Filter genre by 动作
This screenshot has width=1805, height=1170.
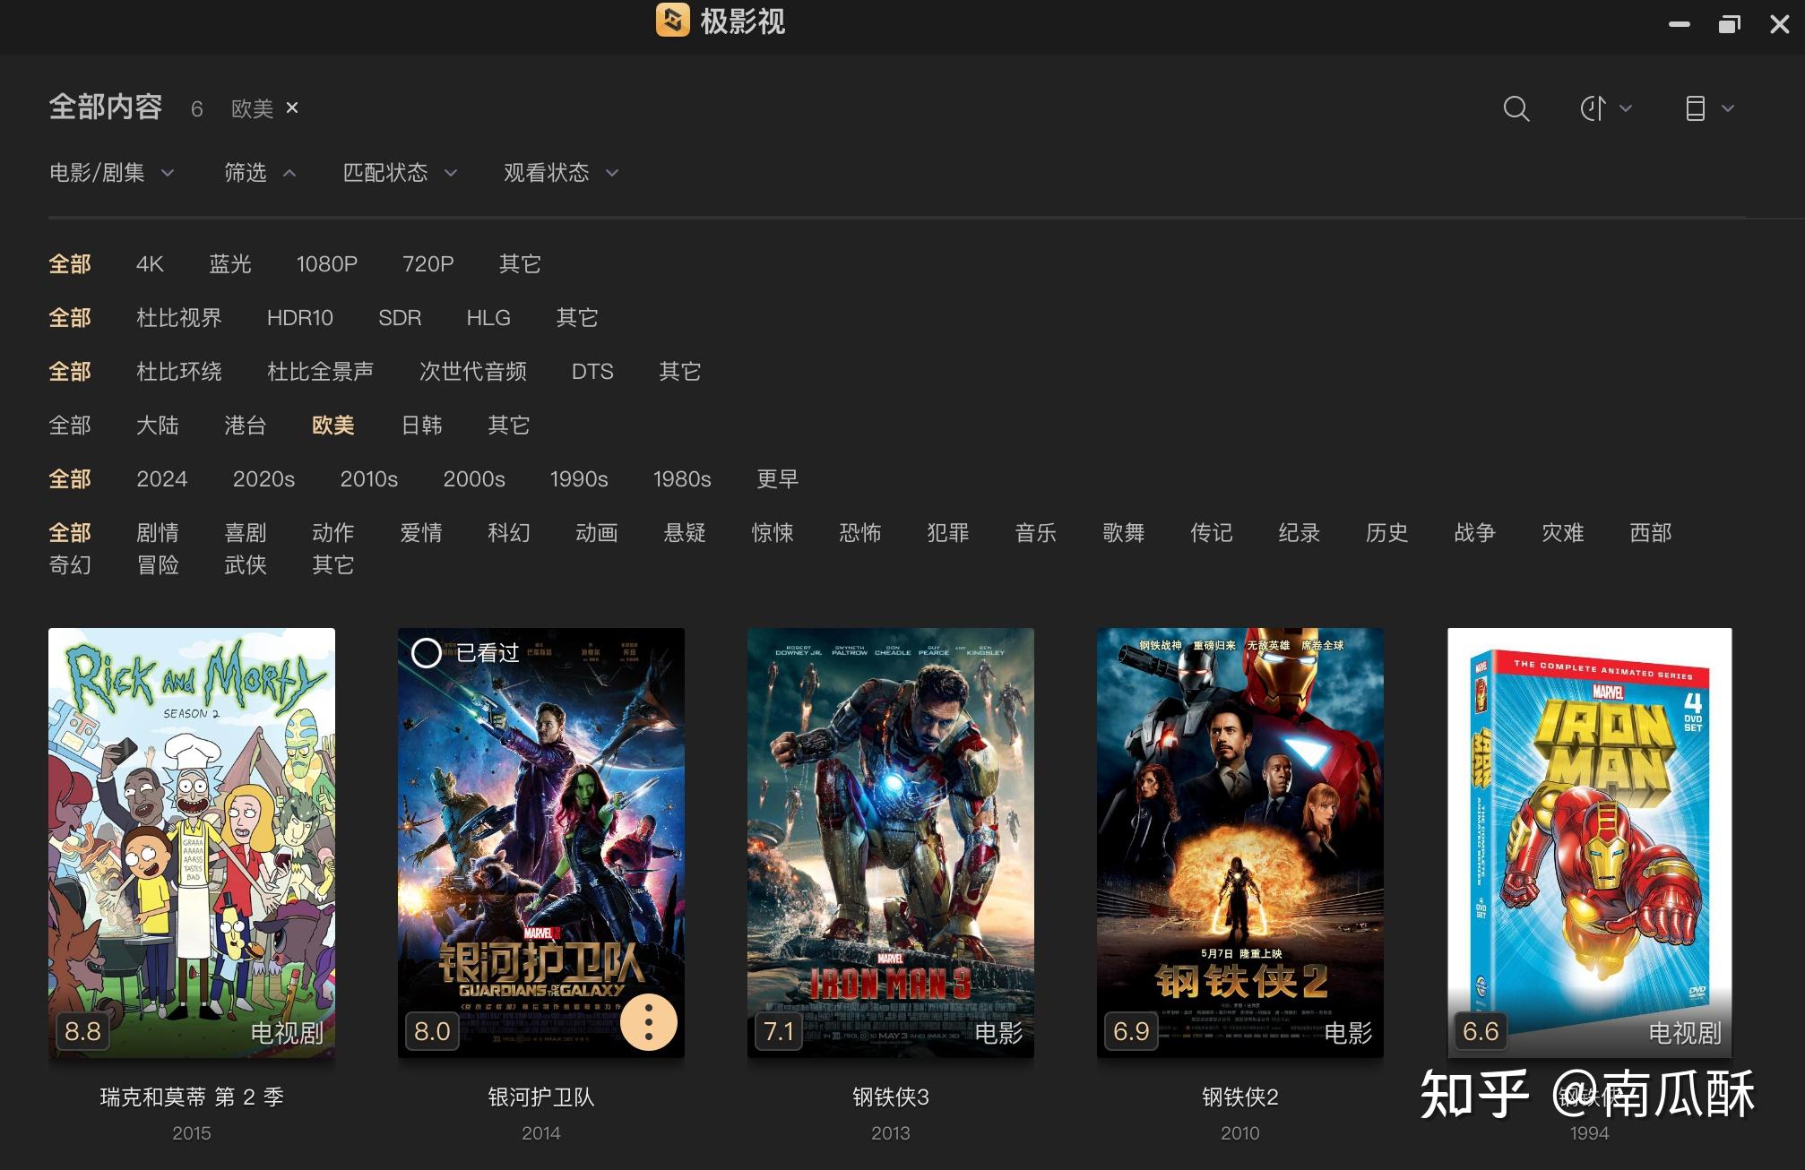[333, 532]
